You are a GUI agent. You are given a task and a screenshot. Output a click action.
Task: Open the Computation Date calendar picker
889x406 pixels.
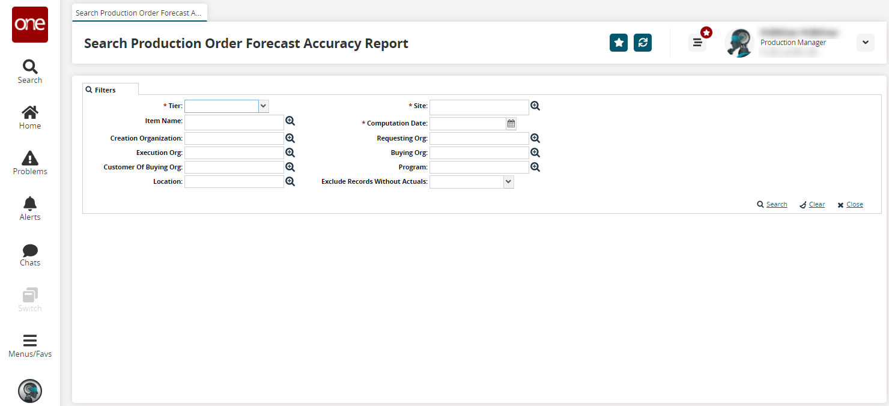(511, 124)
